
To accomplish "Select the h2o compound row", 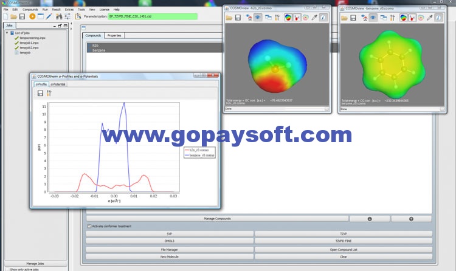I will [x=154, y=46].
